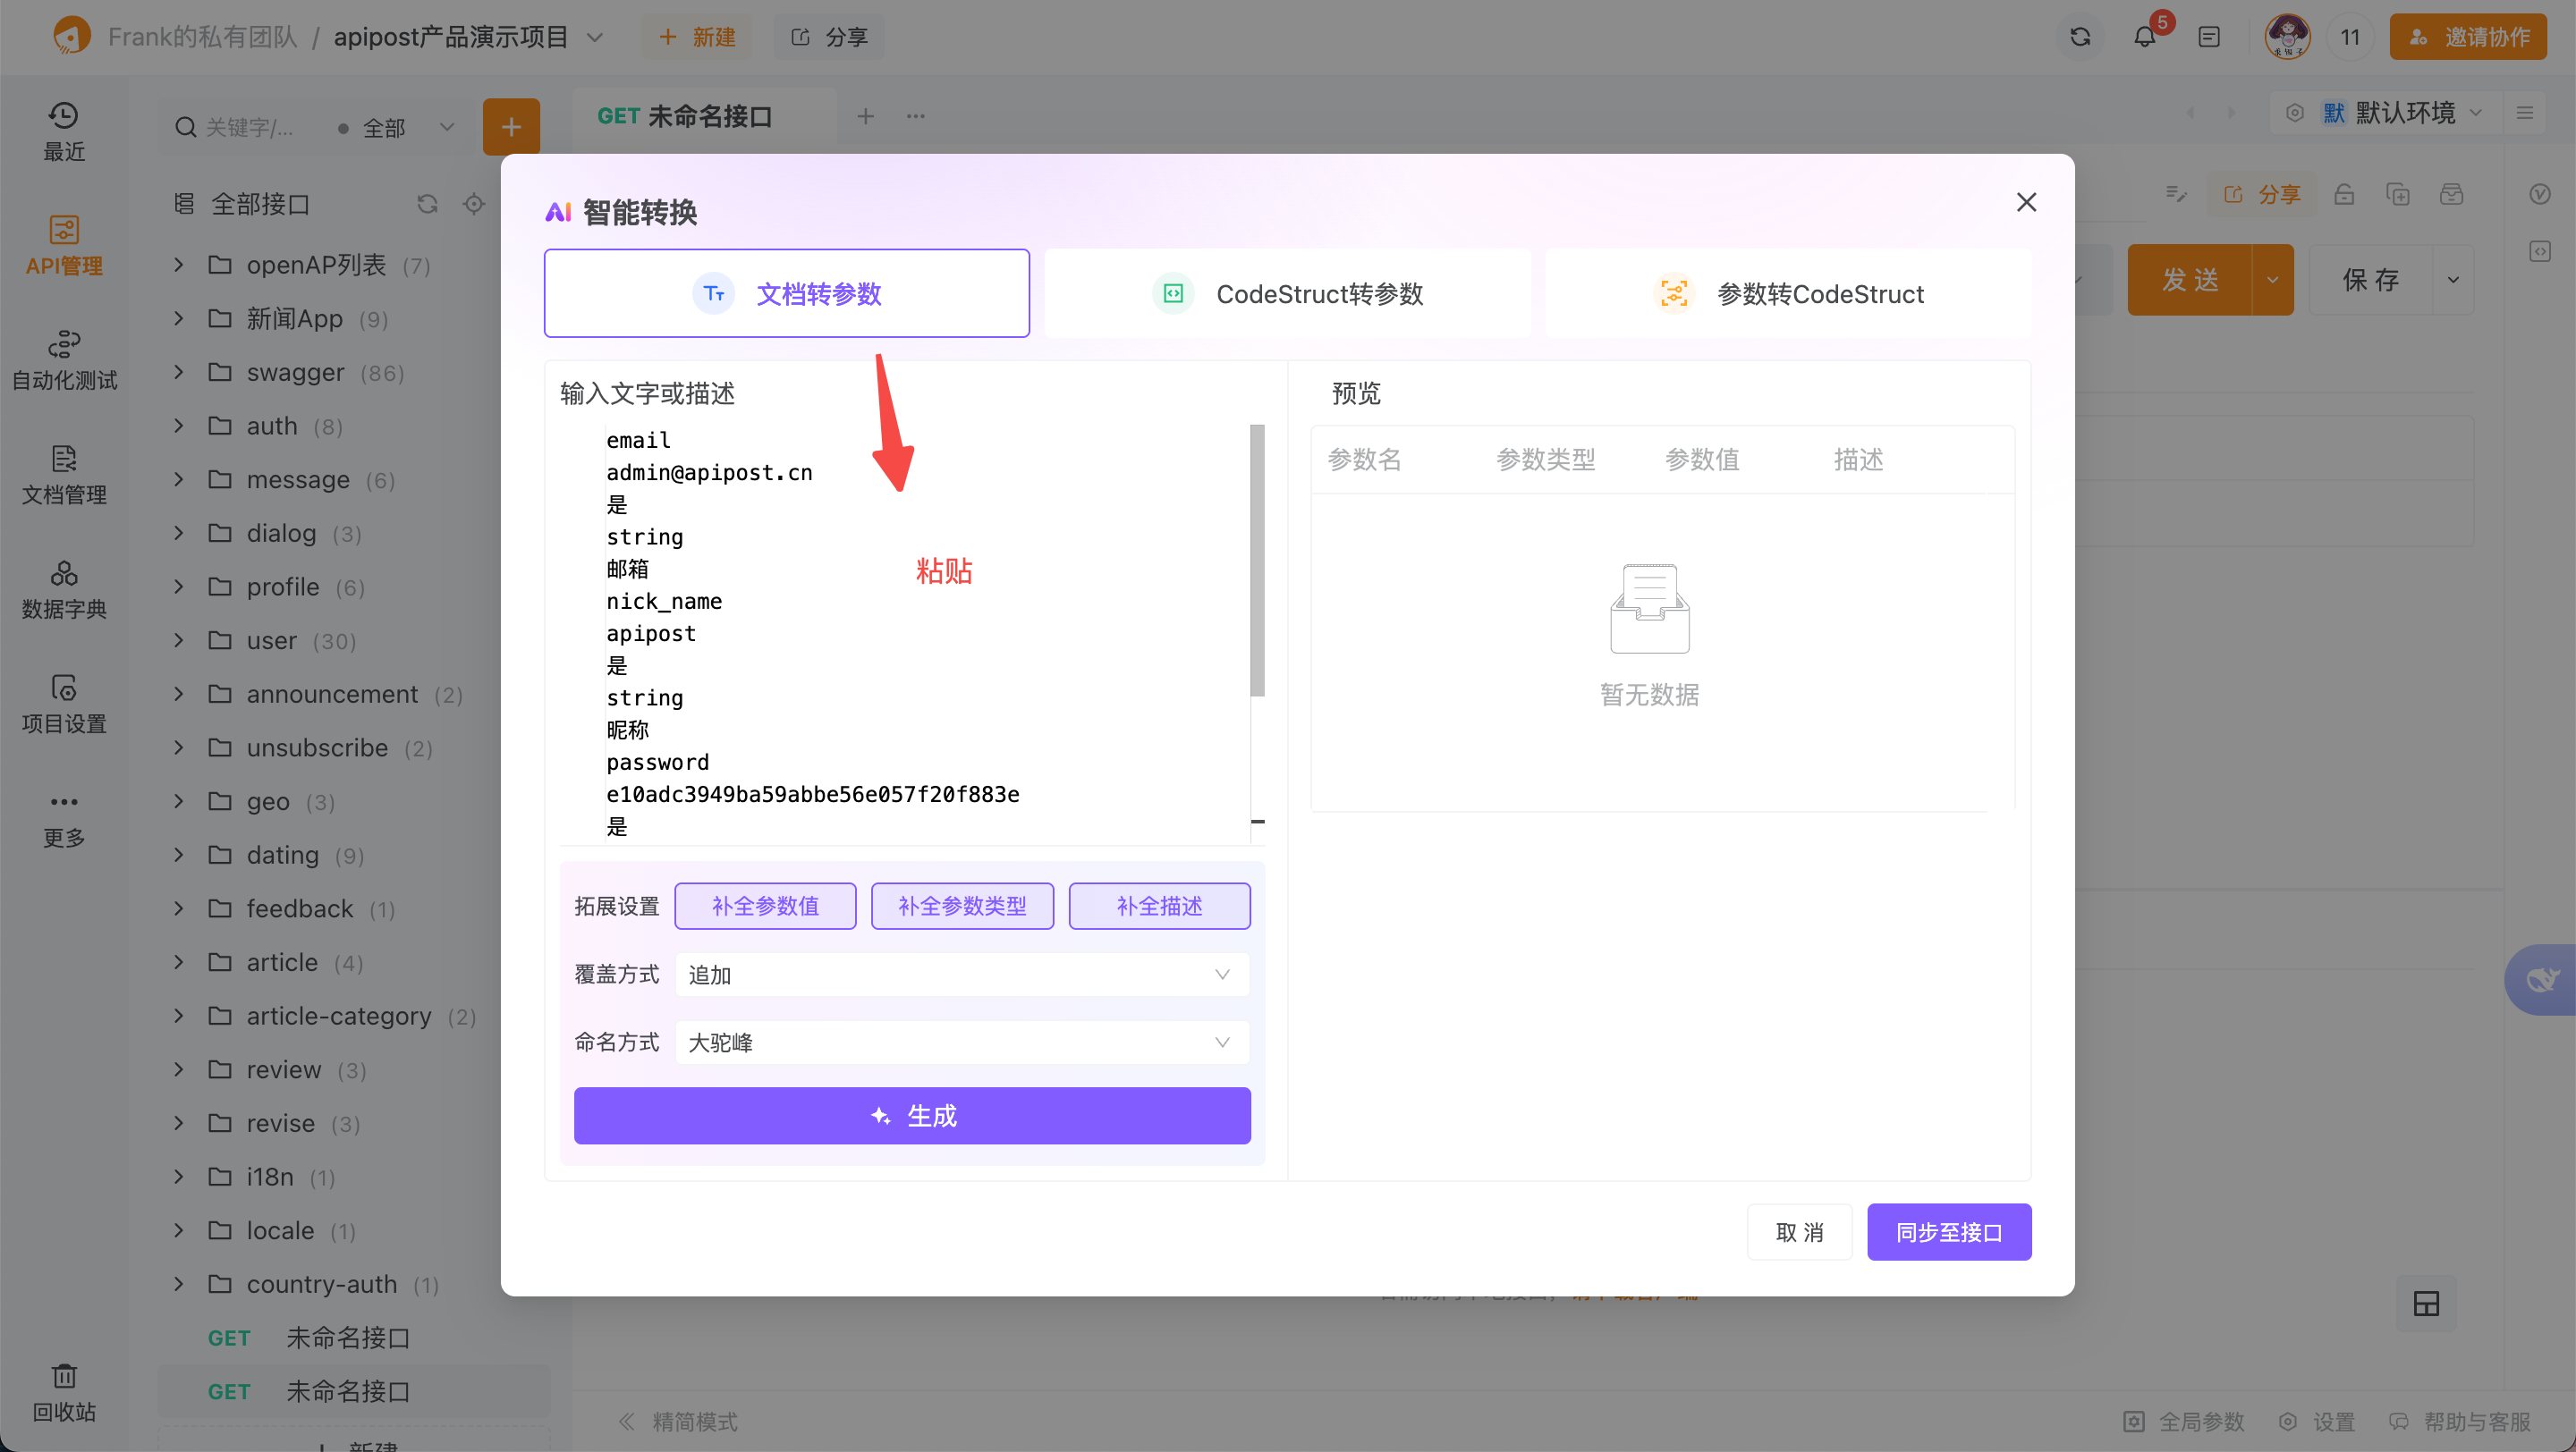Click the notification bell with badge 5
Screen dimensions: 2576x1452
pyautogui.click(x=2144, y=36)
